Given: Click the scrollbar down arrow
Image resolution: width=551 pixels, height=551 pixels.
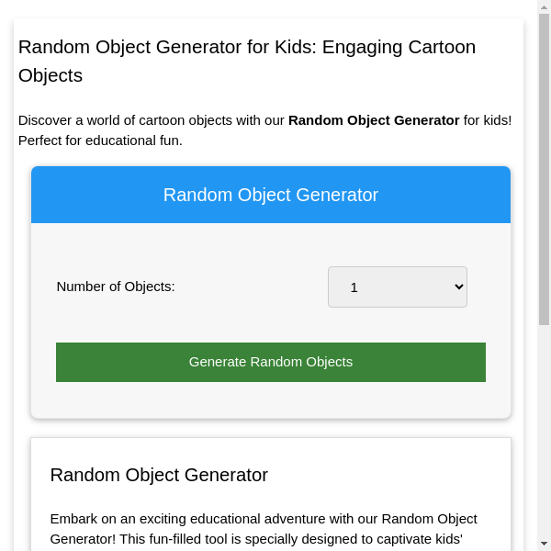Looking at the screenshot, I should click(x=544, y=544).
